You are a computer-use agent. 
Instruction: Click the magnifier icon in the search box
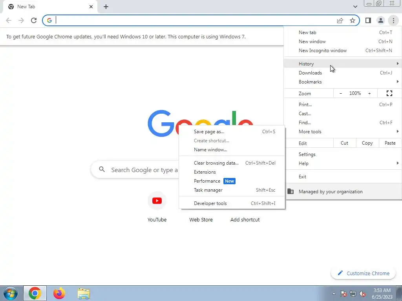[x=102, y=169]
